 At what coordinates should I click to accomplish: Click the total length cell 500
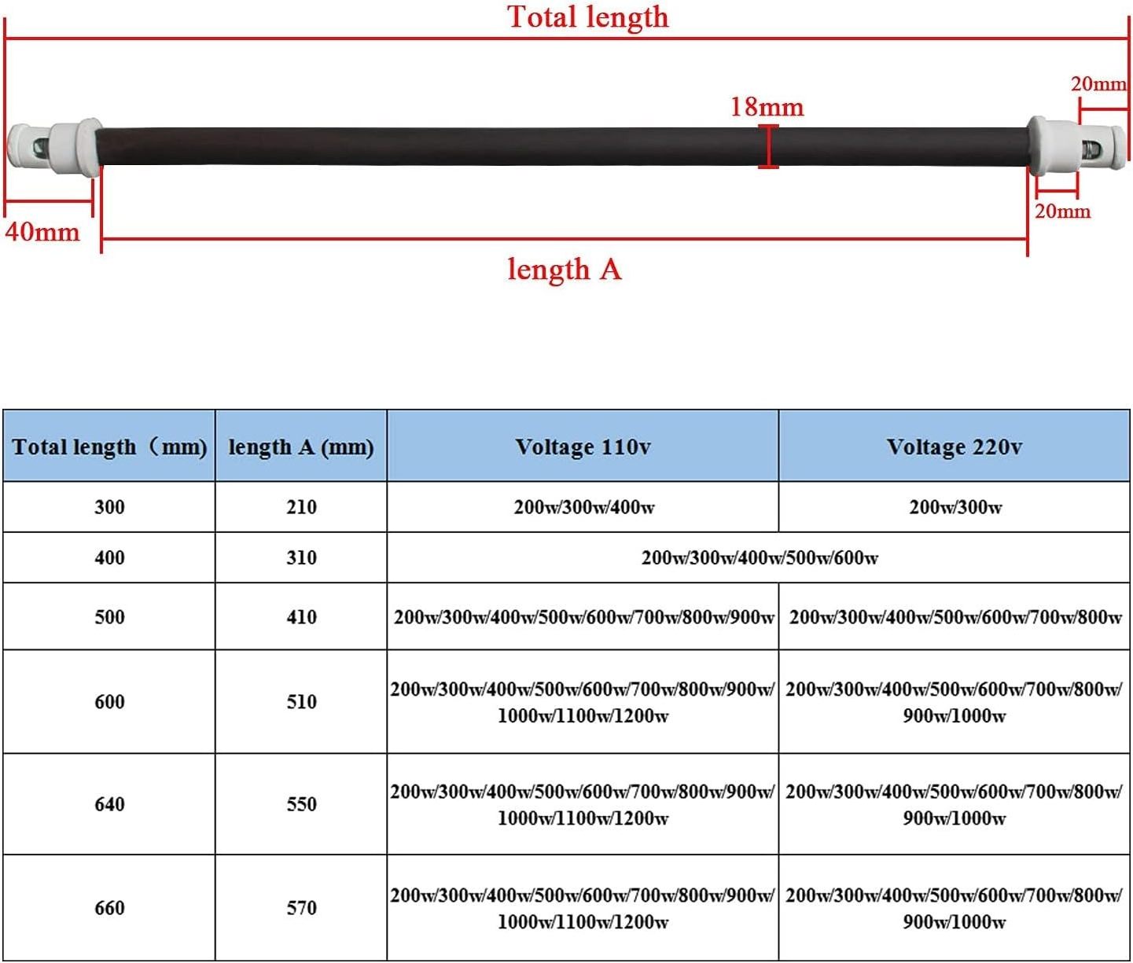point(109,616)
